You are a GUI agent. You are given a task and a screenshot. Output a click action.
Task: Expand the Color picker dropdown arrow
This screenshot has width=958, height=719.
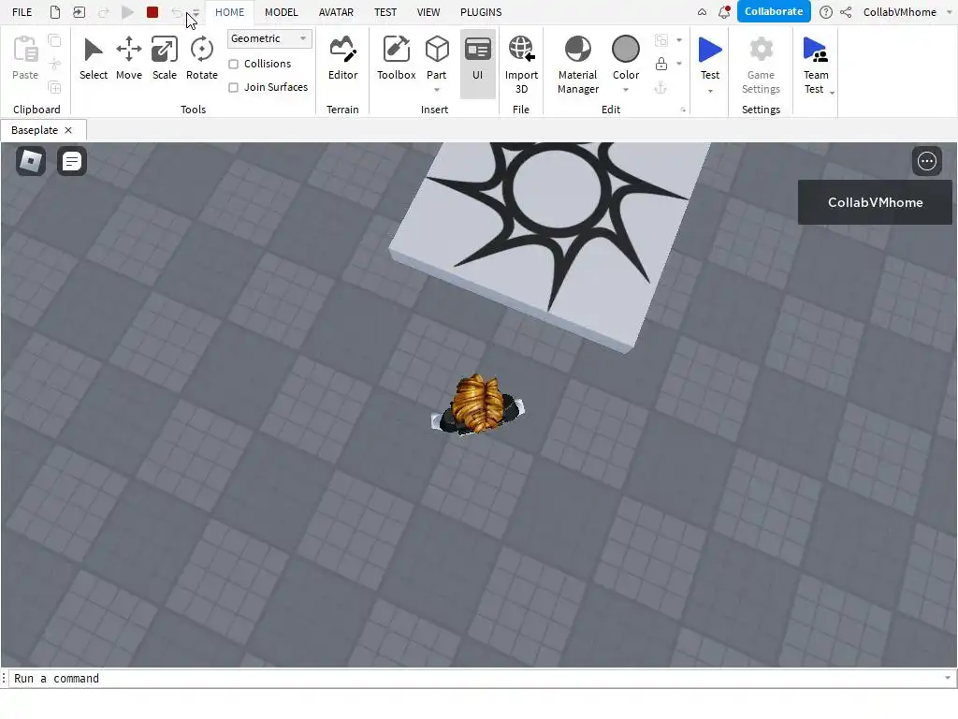click(626, 91)
